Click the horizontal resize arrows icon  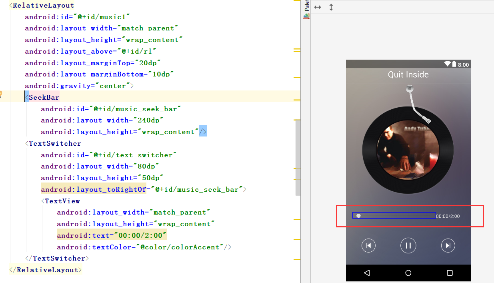317,7
